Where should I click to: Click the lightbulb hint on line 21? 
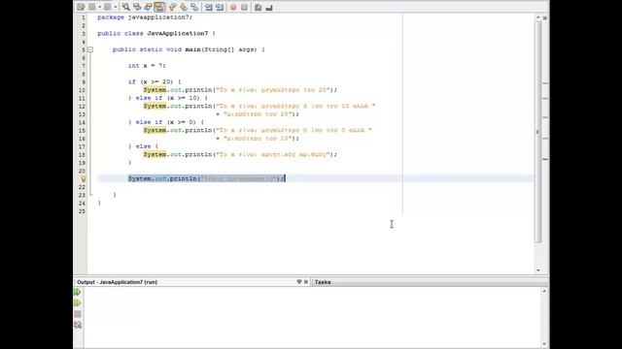tap(83, 178)
